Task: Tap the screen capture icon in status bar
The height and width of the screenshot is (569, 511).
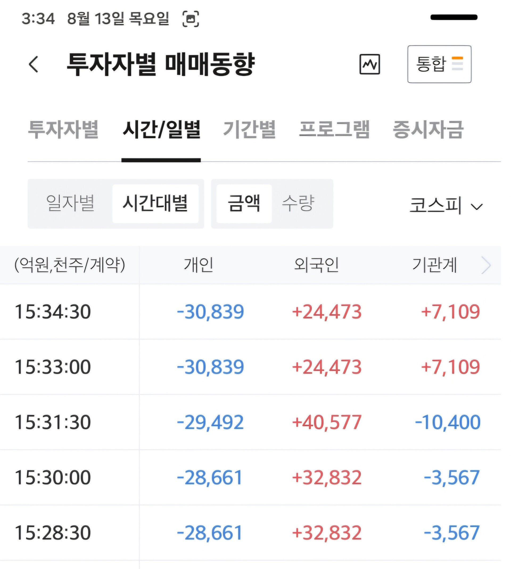Action: click(x=191, y=19)
